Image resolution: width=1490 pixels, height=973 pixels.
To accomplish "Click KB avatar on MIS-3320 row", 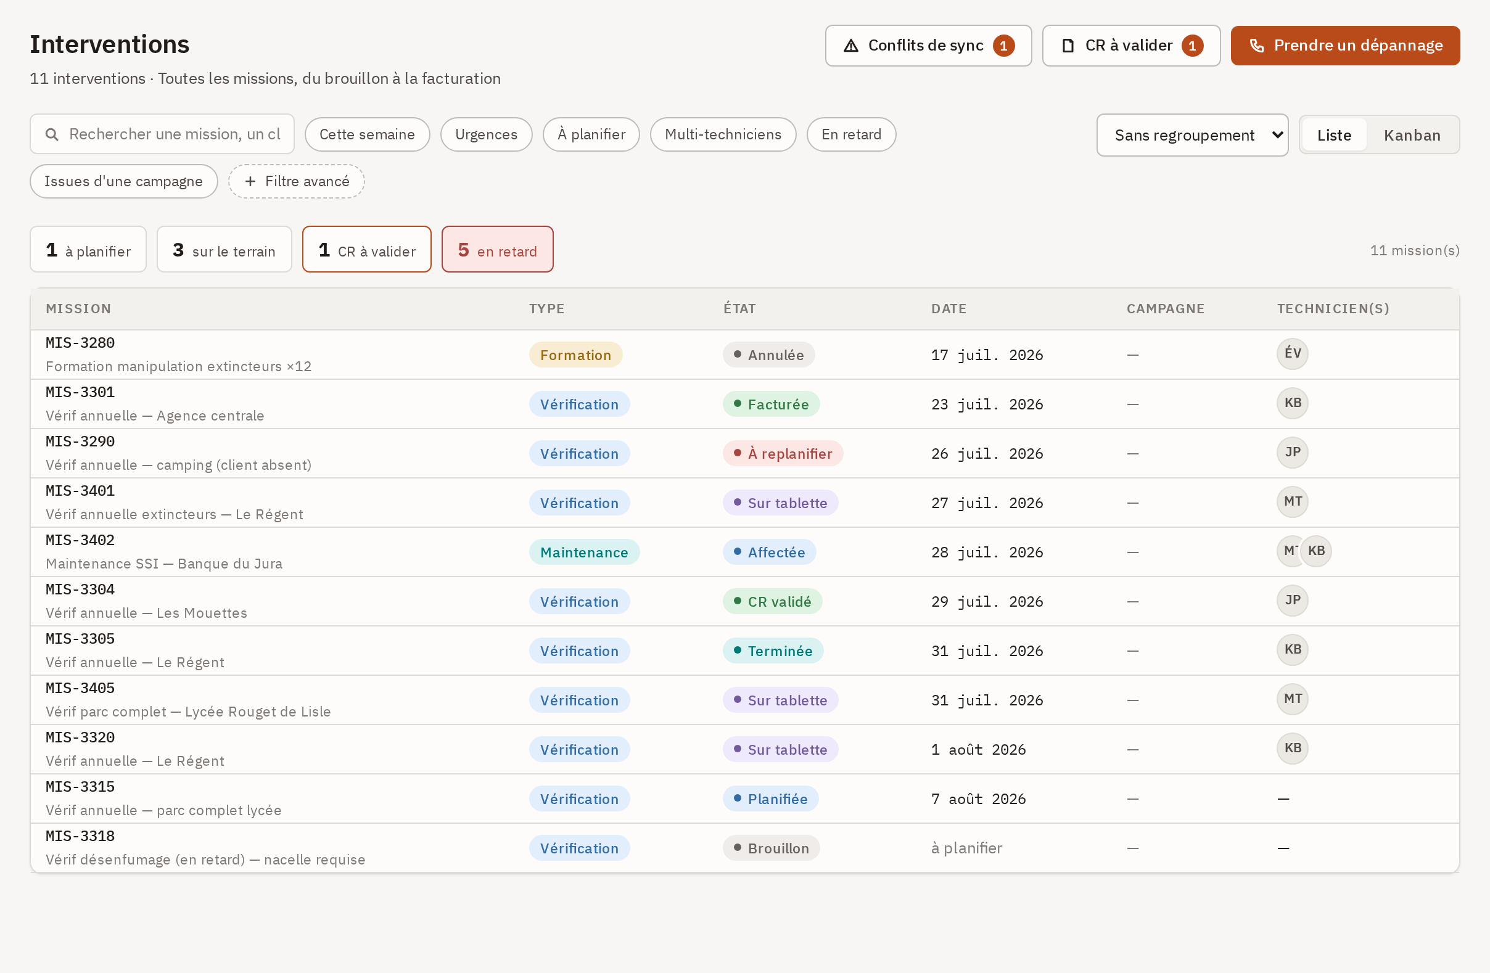I will [x=1292, y=749].
